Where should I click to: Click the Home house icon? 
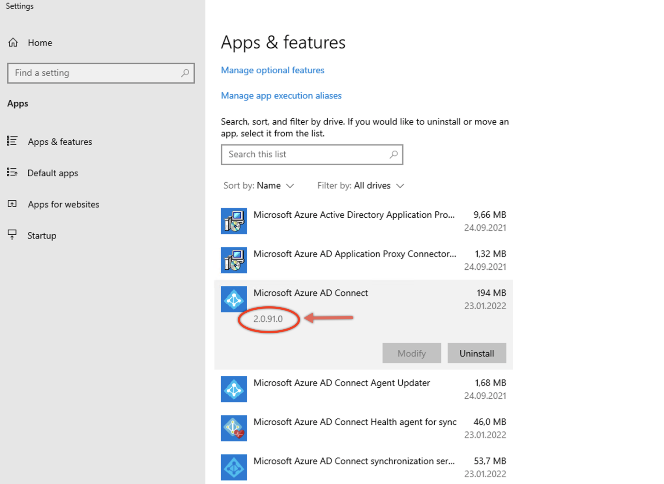pos(13,43)
